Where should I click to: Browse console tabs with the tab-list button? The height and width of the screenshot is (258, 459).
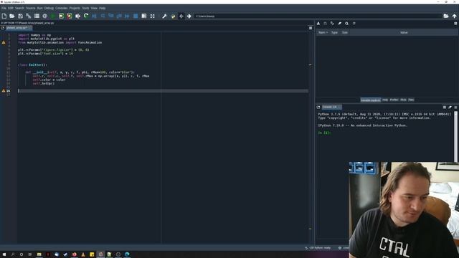click(318, 107)
